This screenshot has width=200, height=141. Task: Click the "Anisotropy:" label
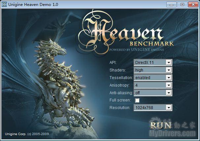click(119, 85)
